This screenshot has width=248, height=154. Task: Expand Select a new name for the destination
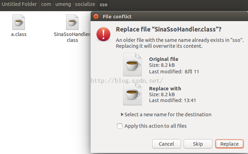(x=166, y=115)
